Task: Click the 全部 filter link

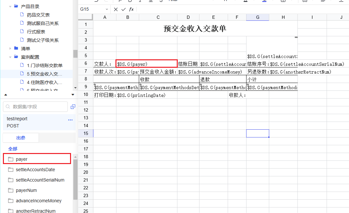Action: point(13,149)
